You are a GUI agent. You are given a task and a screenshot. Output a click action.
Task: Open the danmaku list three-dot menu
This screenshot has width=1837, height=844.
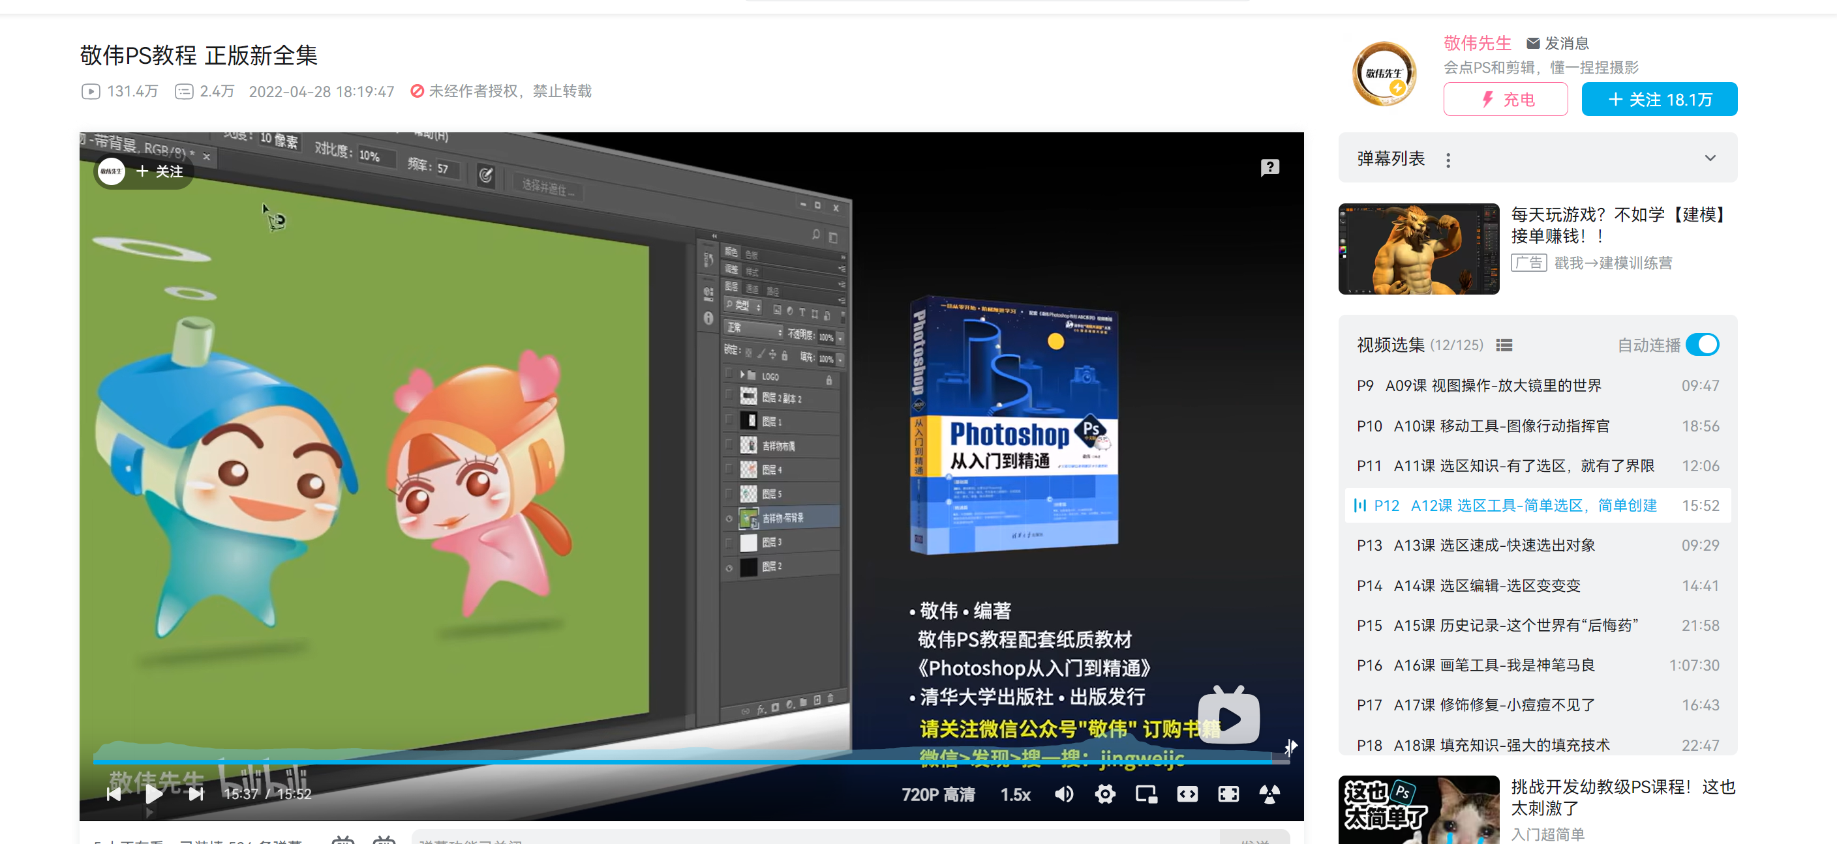(x=1448, y=160)
